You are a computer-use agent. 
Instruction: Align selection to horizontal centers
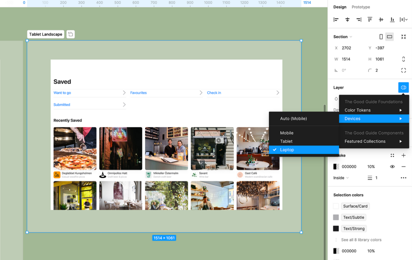click(347, 20)
